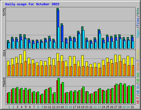Image resolution: width=141 pixels, height=110 pixels.
Task: Select the y-axis value 53751
Action: point(4,12)
